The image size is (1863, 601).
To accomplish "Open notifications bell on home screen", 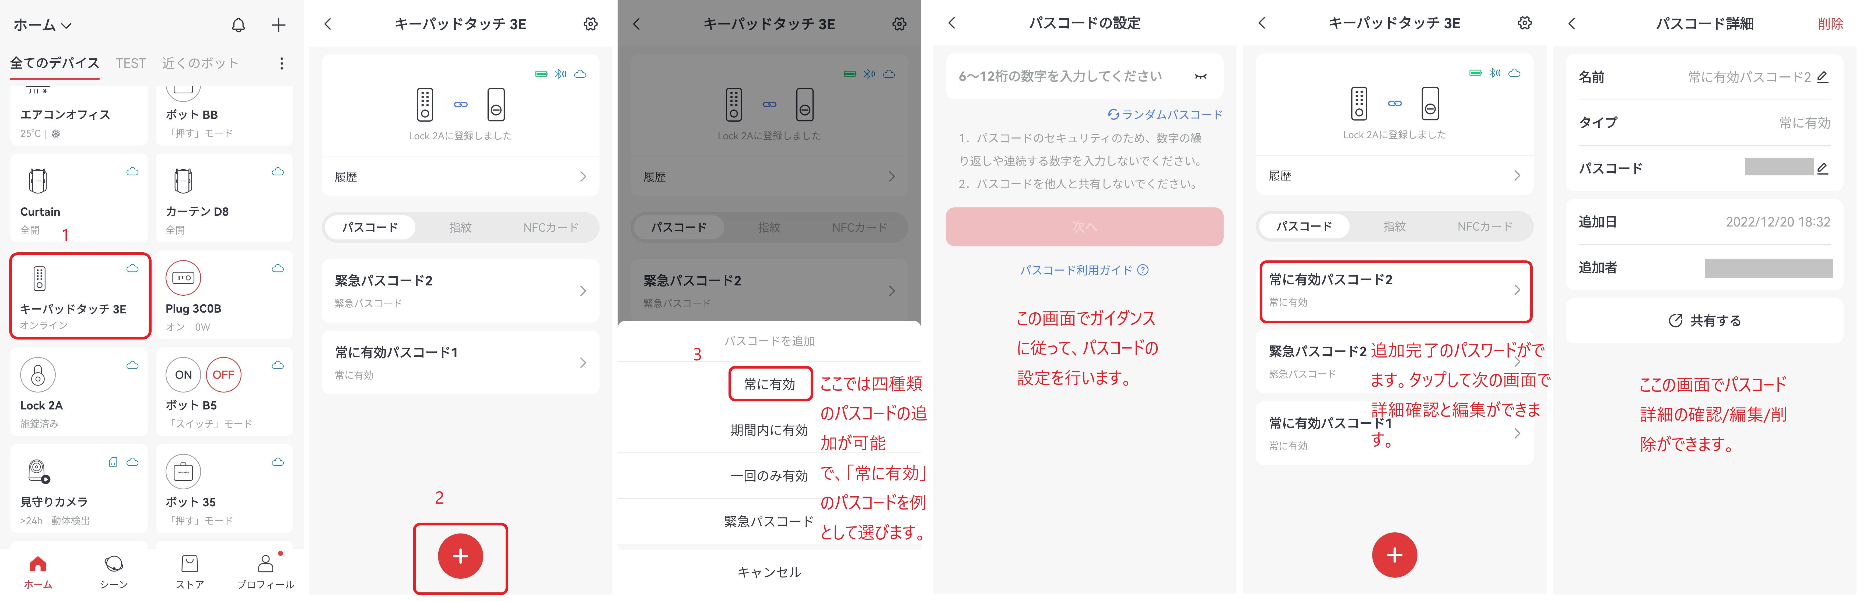I will (238, 25).
